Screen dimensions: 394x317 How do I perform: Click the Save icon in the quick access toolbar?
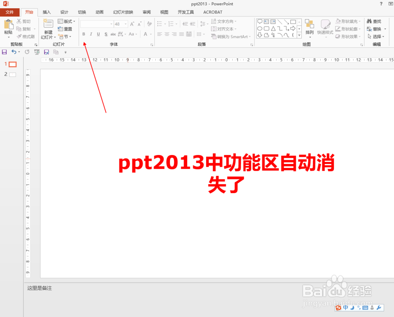point(4,52)
